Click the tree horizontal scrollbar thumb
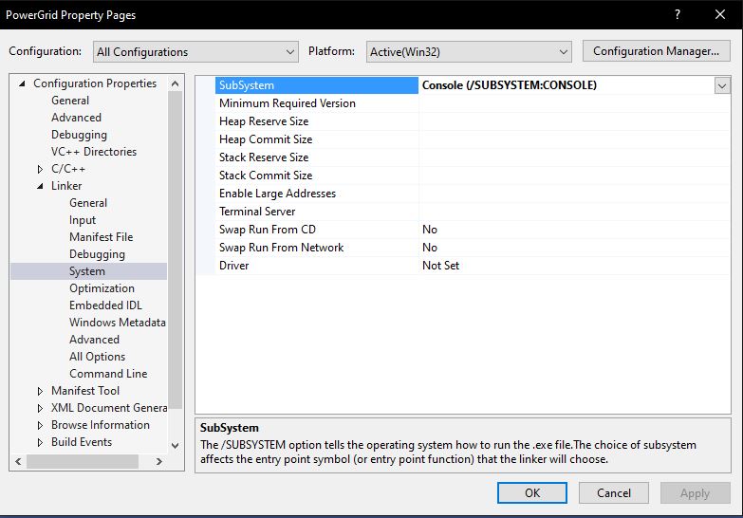The height and width of the screenshot is (518, 743). pos(83,461)
